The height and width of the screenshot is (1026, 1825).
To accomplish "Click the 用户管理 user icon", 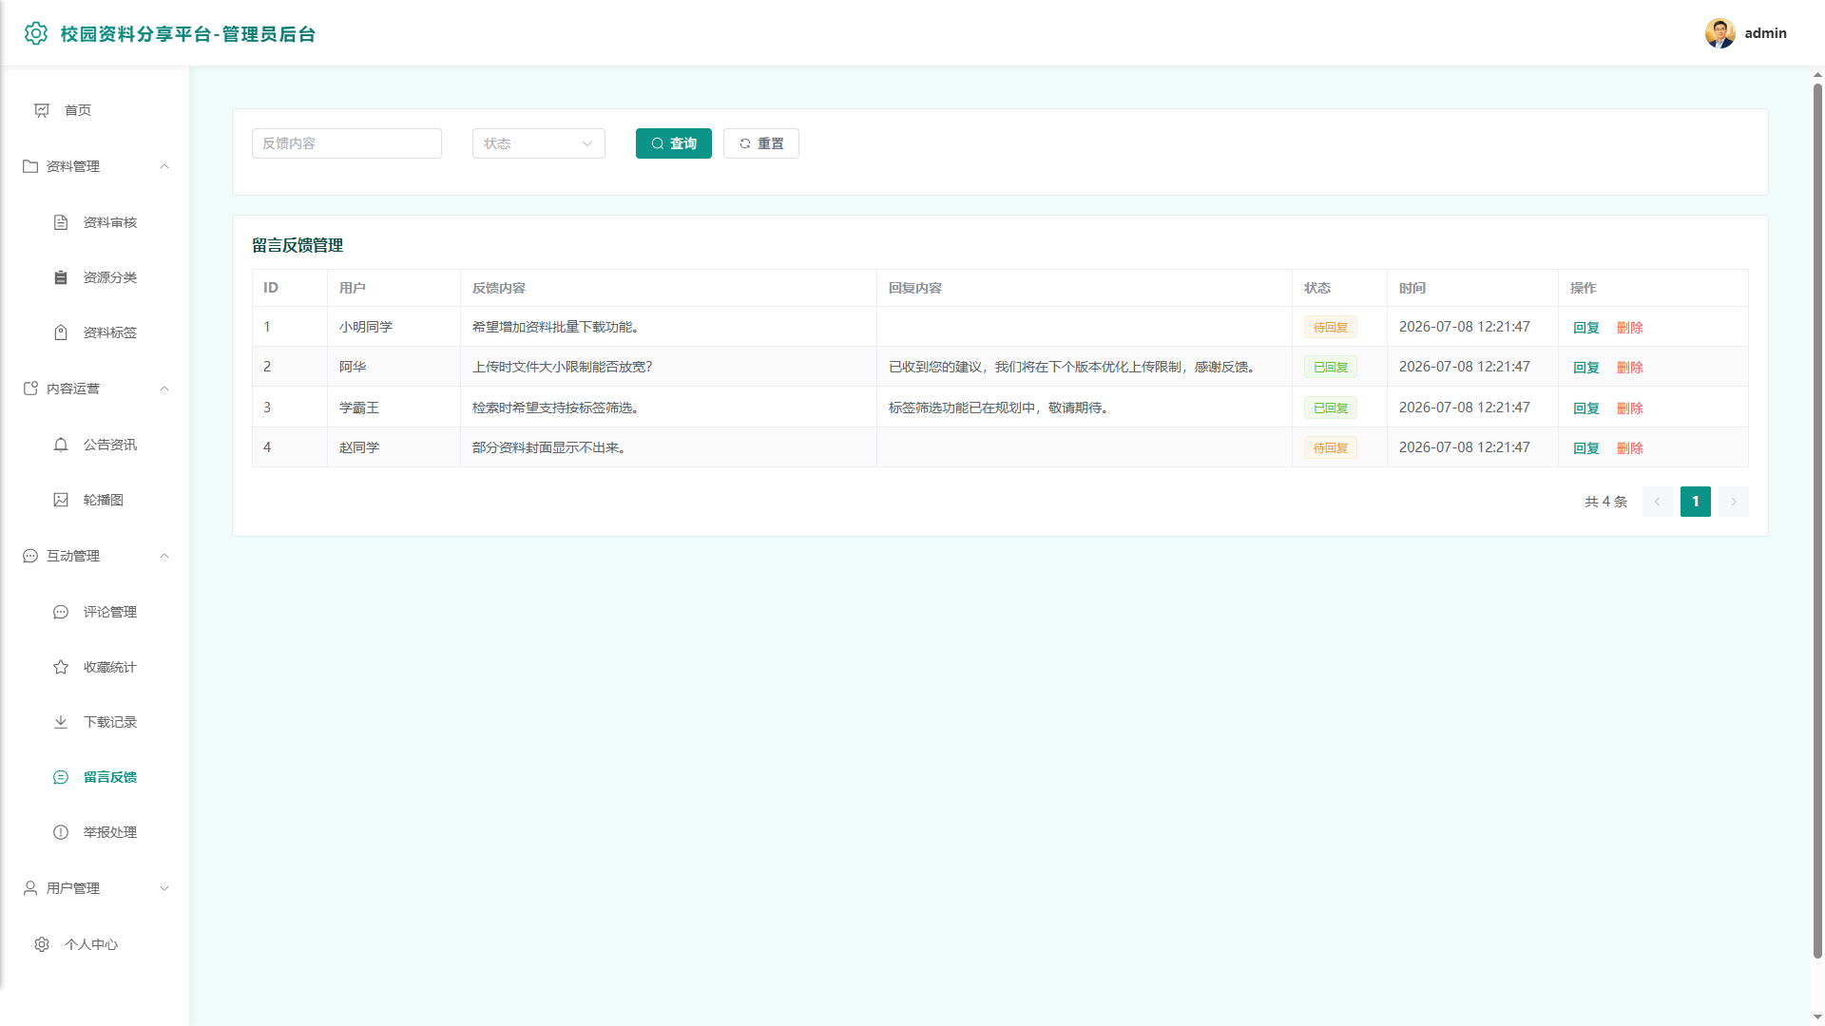I will tap(30, 888).
